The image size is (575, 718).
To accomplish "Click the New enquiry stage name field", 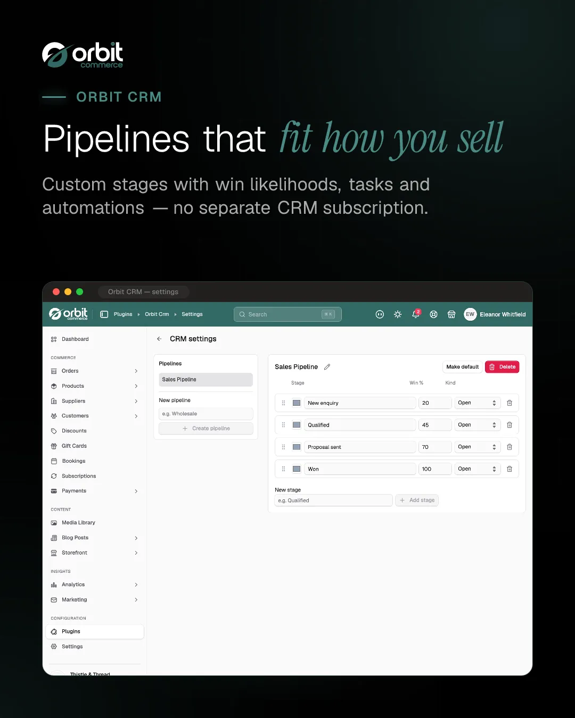I will [x=360, y=403].
